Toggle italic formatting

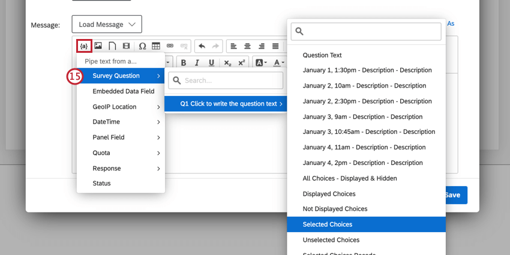tap(197, 62)
